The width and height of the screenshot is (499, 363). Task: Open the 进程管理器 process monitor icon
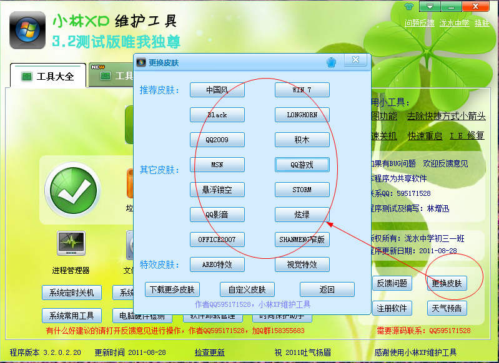click(71, 245)
